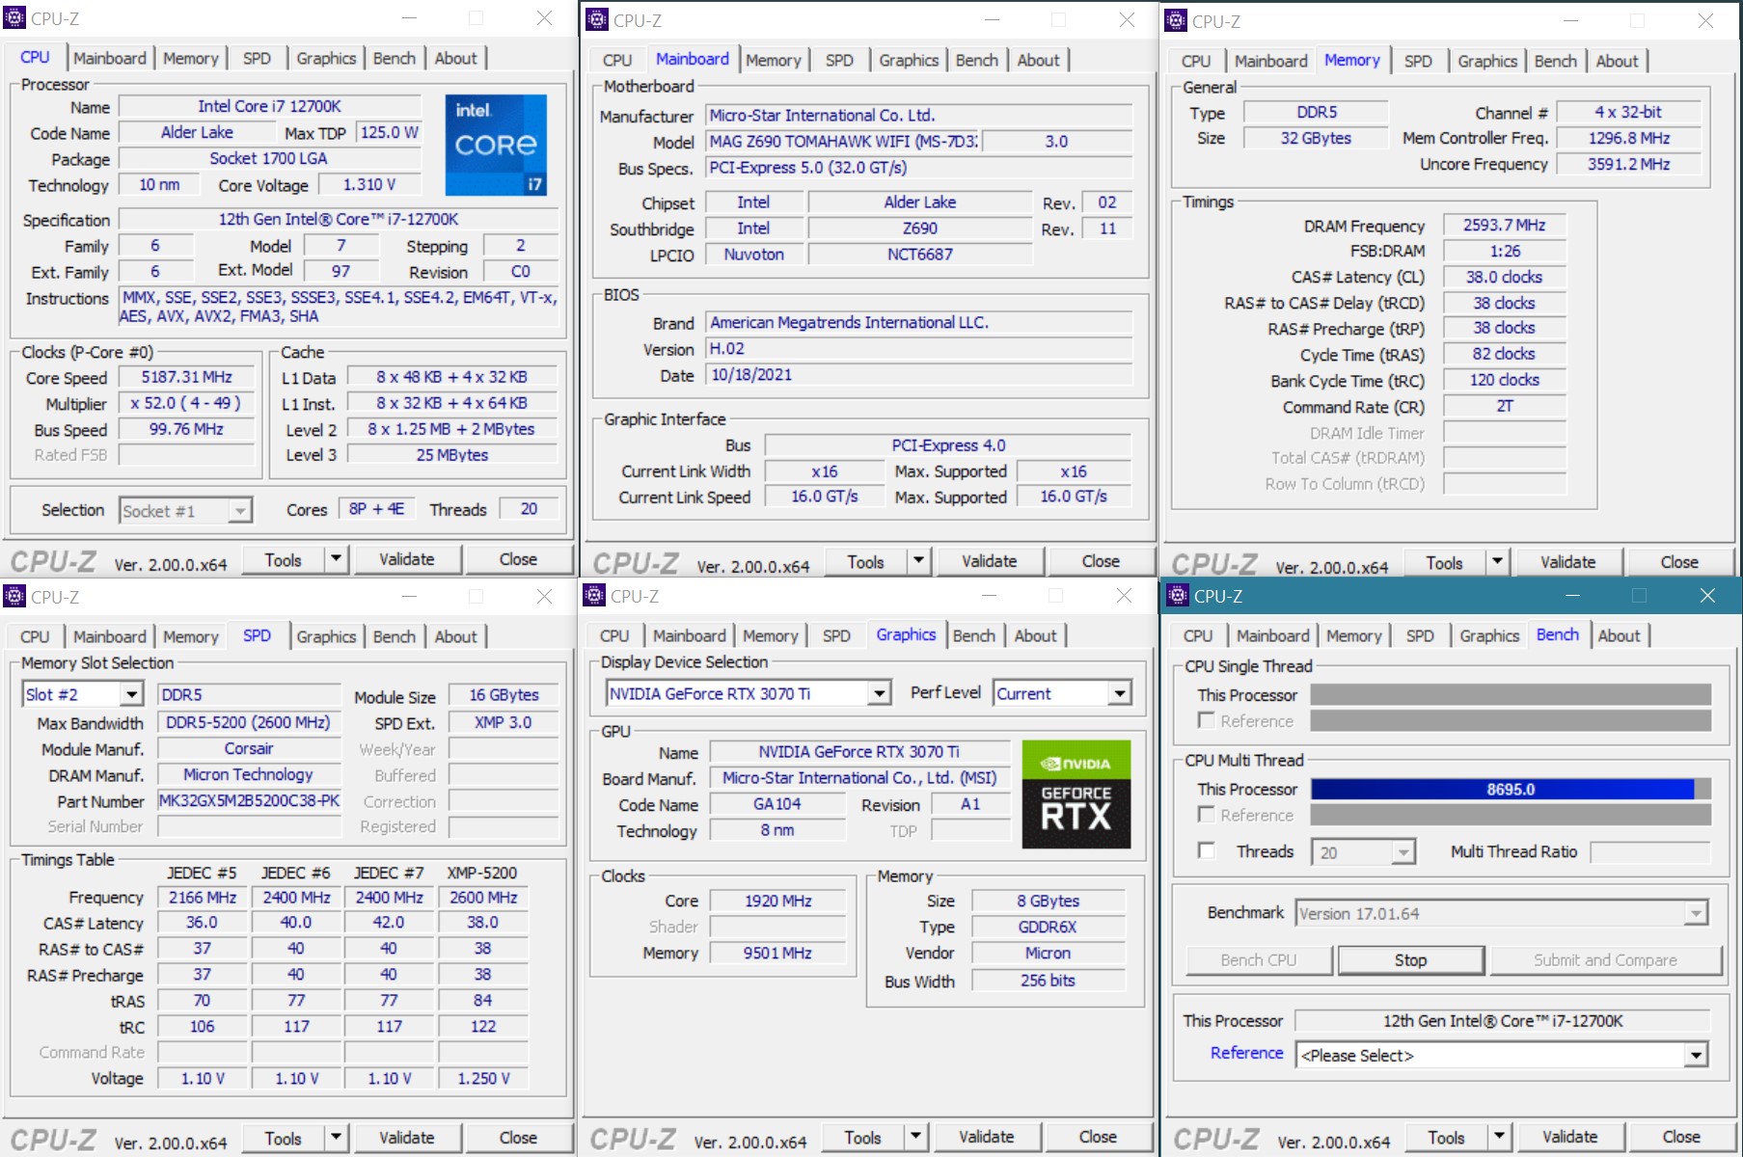Click the CPU-Z title icon in the Memory window
Image resolution: width=1743 pixels, height=1157 pixels.
[x=1176, y=21]
